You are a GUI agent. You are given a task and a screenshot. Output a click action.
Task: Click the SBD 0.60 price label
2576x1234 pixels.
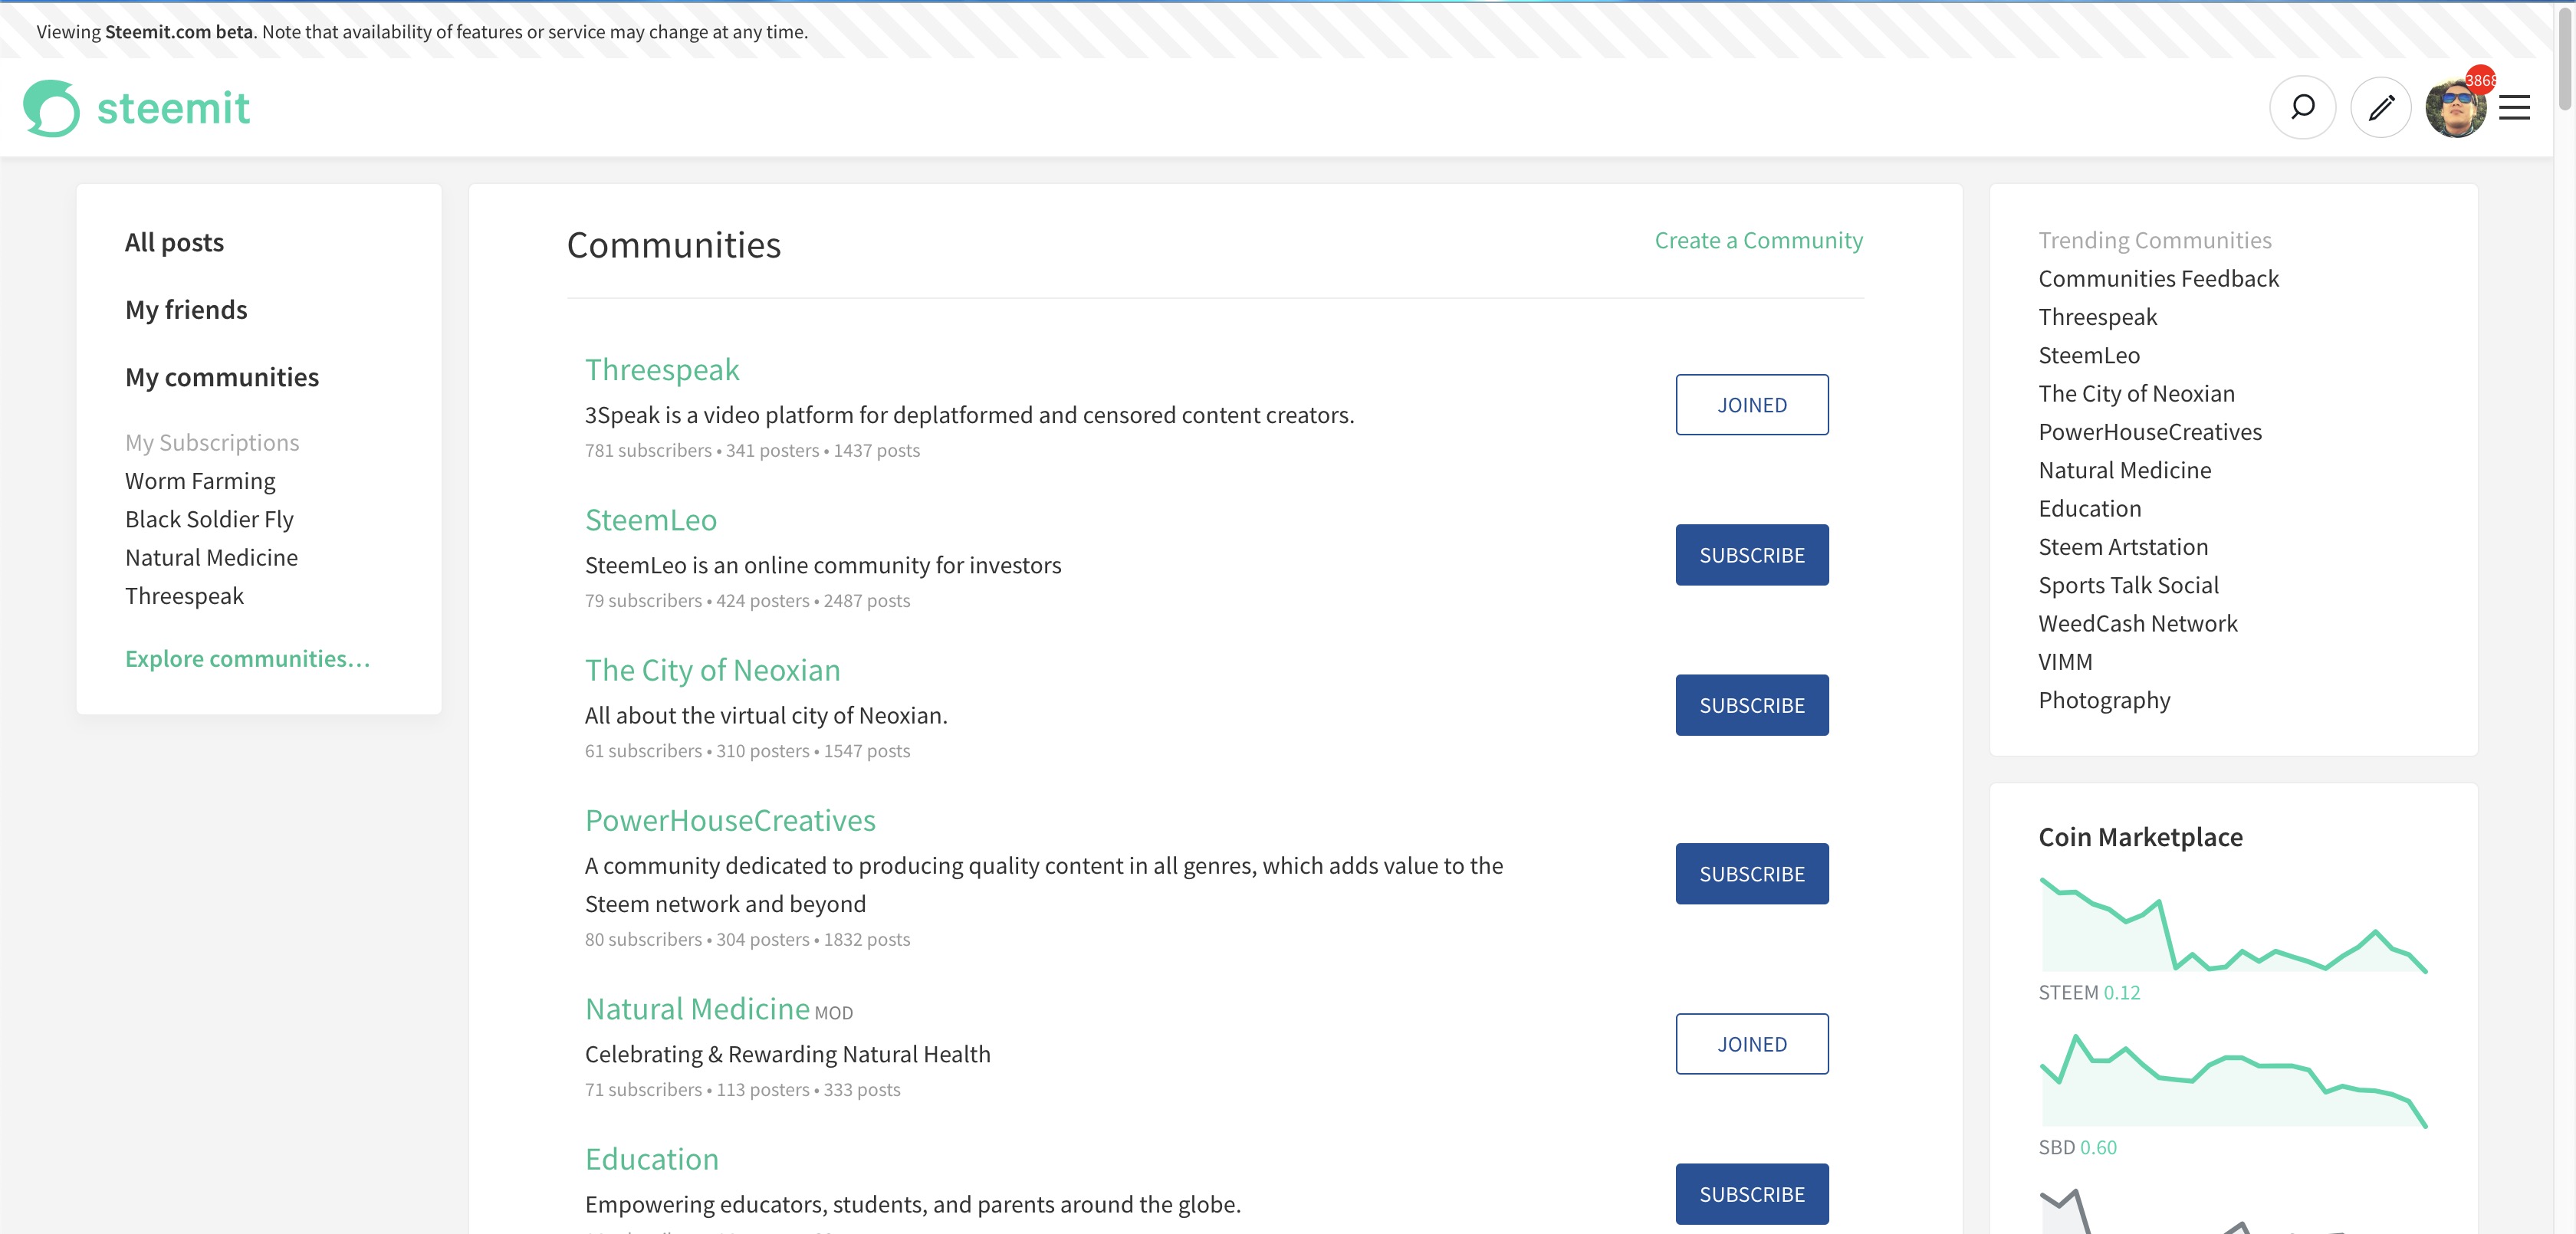[x=2077, y=1147]
